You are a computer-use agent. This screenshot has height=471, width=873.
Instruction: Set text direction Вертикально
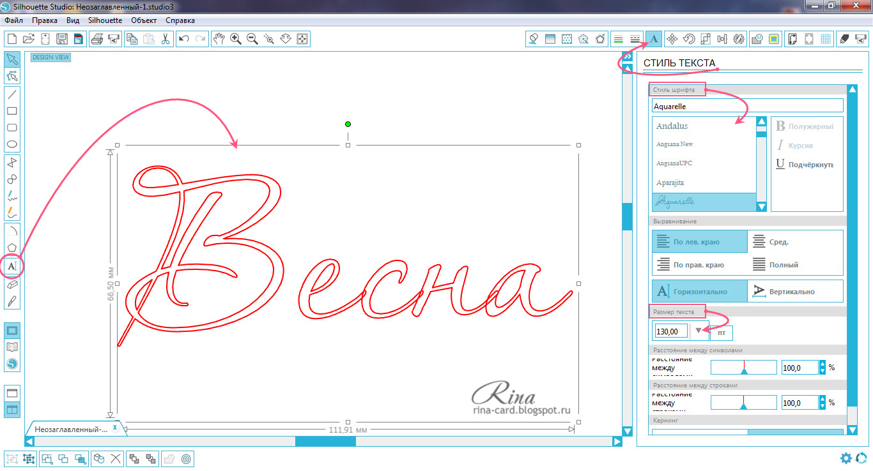[x=795, y=291]
